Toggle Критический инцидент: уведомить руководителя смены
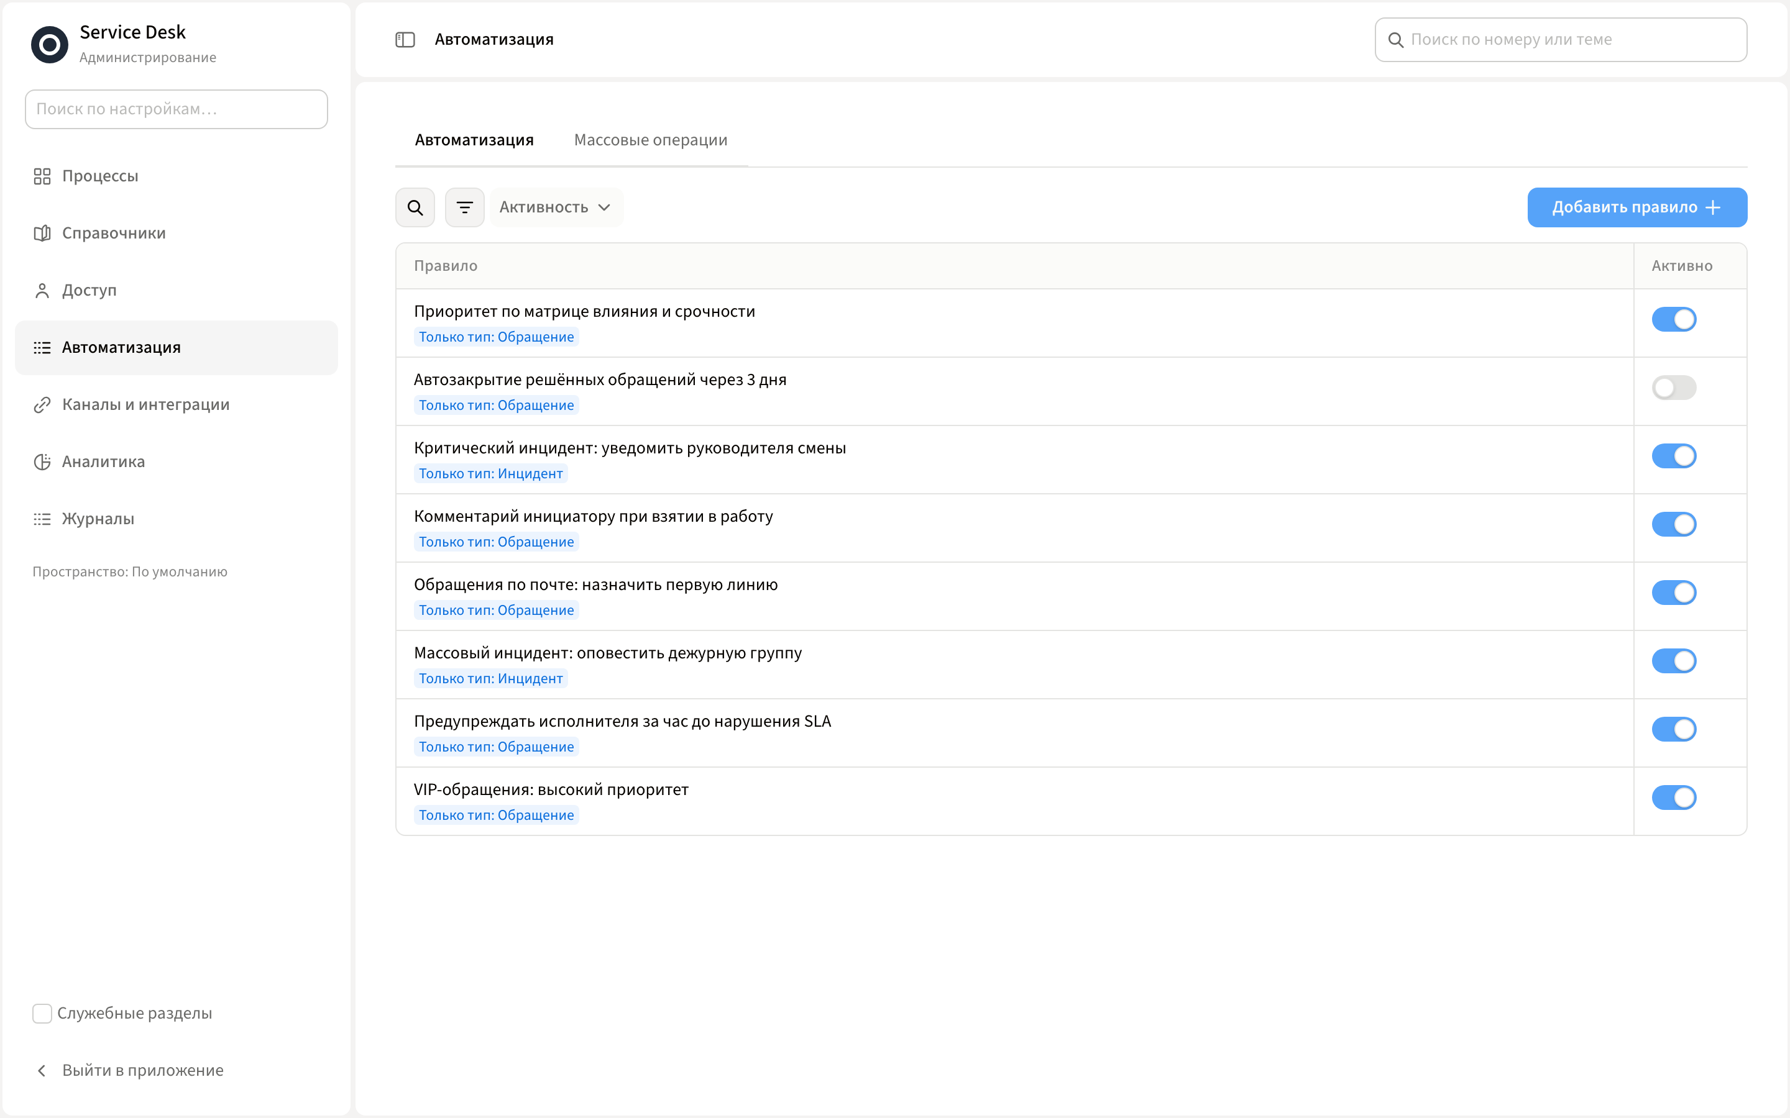The height and width of the screenshot is (1118, 1790). [1674, 455]
